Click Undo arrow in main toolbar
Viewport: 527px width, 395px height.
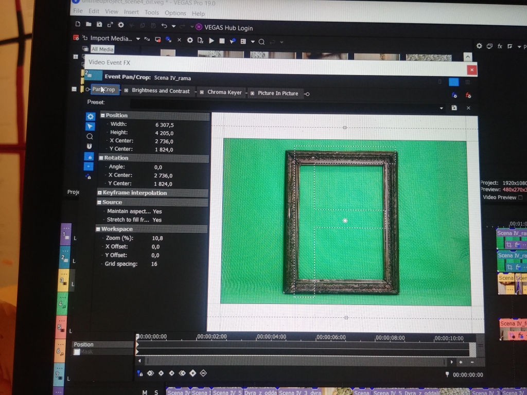coord(164,26)
